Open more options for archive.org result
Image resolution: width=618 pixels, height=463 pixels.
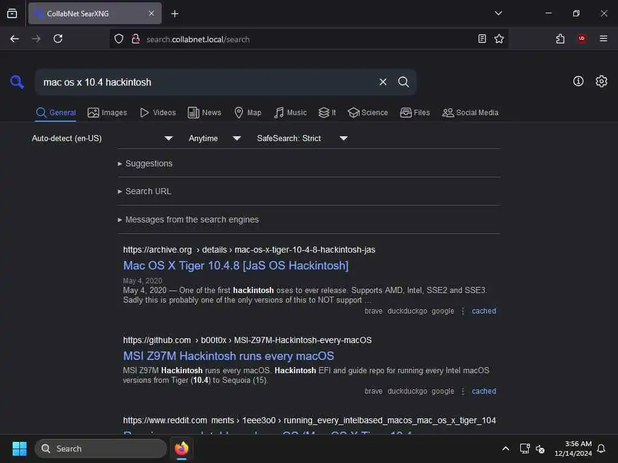pyautogui.click(x=463, y=311)
